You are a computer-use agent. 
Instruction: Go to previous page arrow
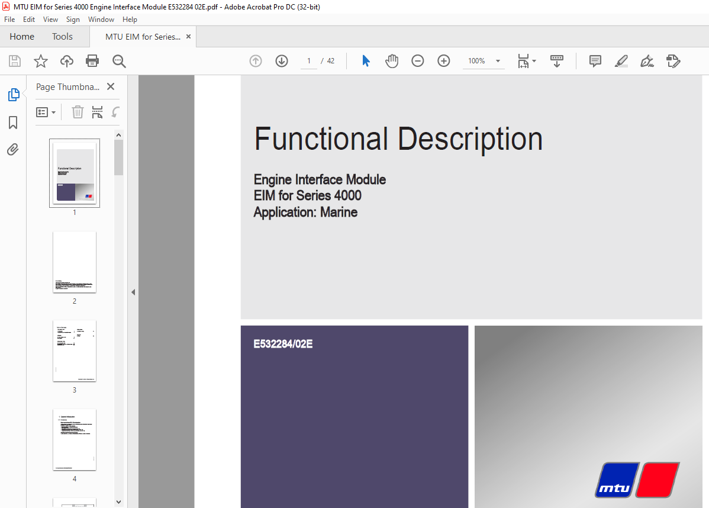tap(256, 60)
